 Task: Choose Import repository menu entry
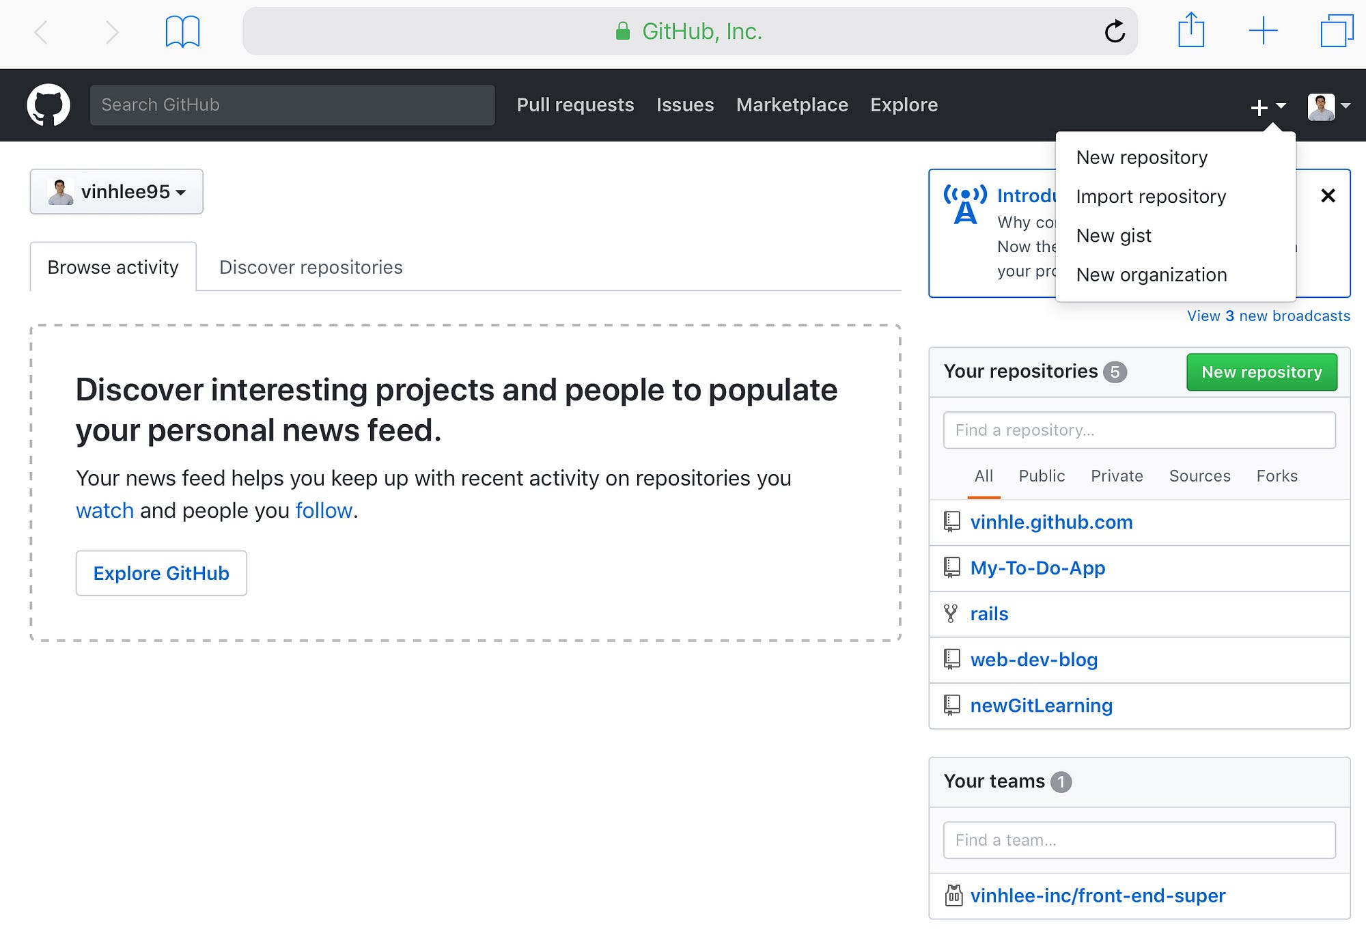click(x=1151, y=197)
